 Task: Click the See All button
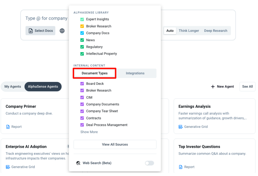point(247,87)
